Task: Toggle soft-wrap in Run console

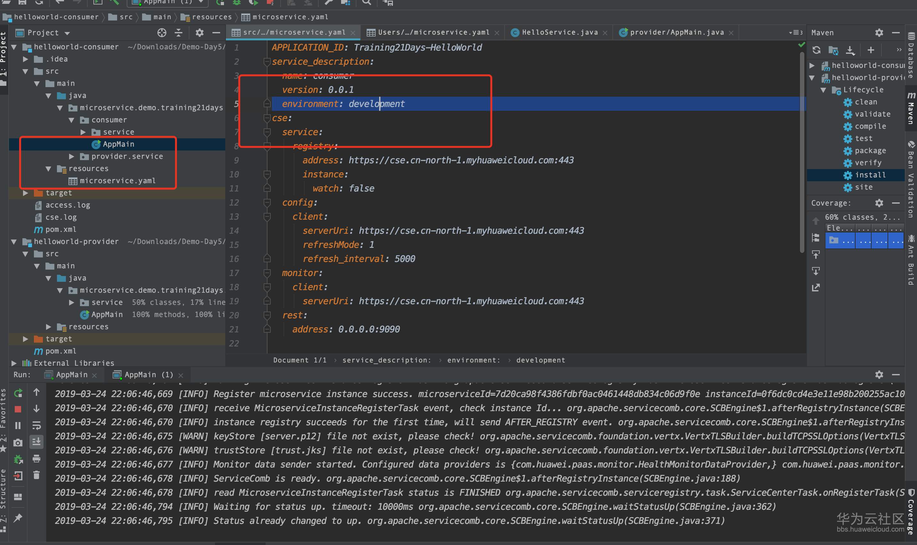Action: pos(36,426)
